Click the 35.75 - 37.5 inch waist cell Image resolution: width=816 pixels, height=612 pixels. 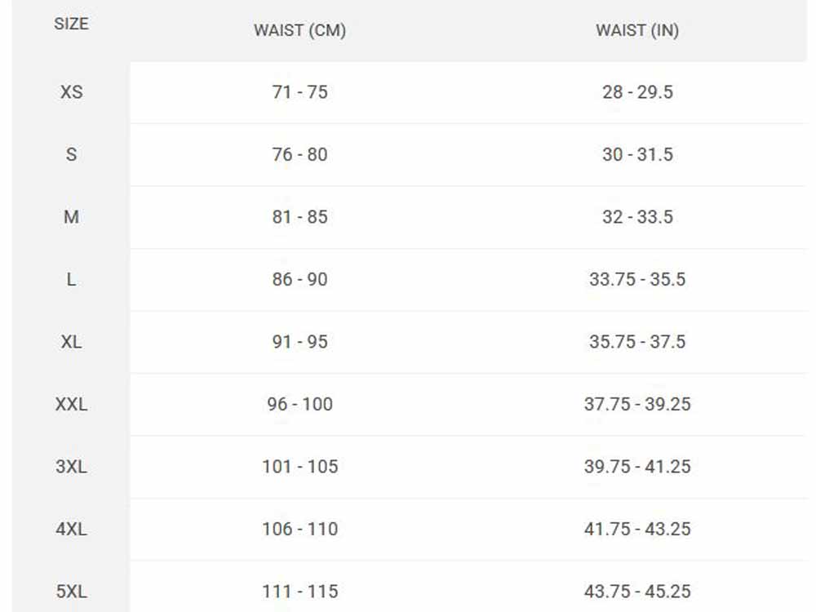[x=637, y=342]
